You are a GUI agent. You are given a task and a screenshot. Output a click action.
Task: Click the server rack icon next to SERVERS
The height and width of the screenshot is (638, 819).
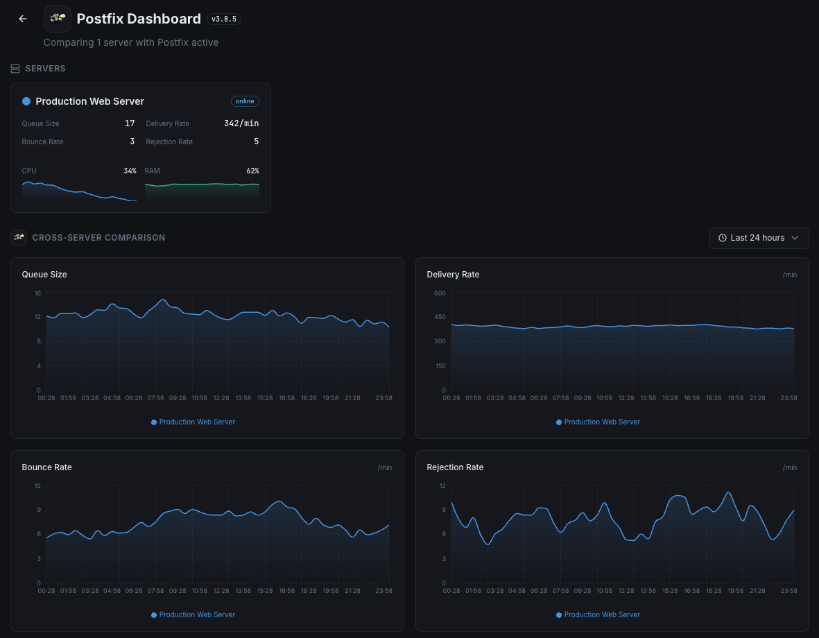click(15, 68)
